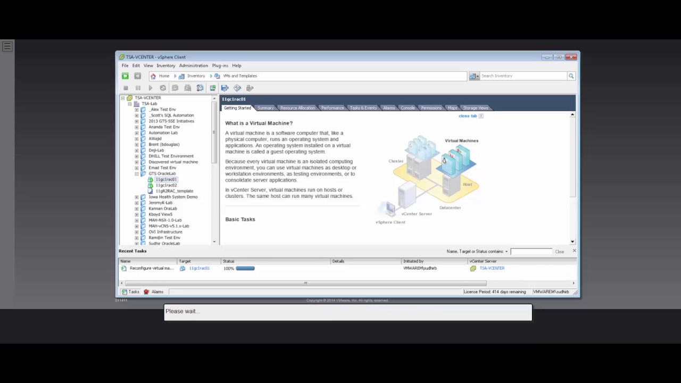Expand the Kannan OraLab folder
The width and height of the screenshot is (681, 383).
tap(137, 209)
